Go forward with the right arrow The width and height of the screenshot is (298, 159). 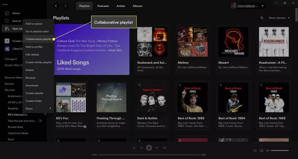65,6
